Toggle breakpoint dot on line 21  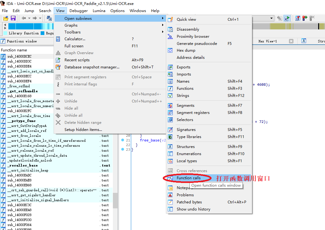[122, 140]
